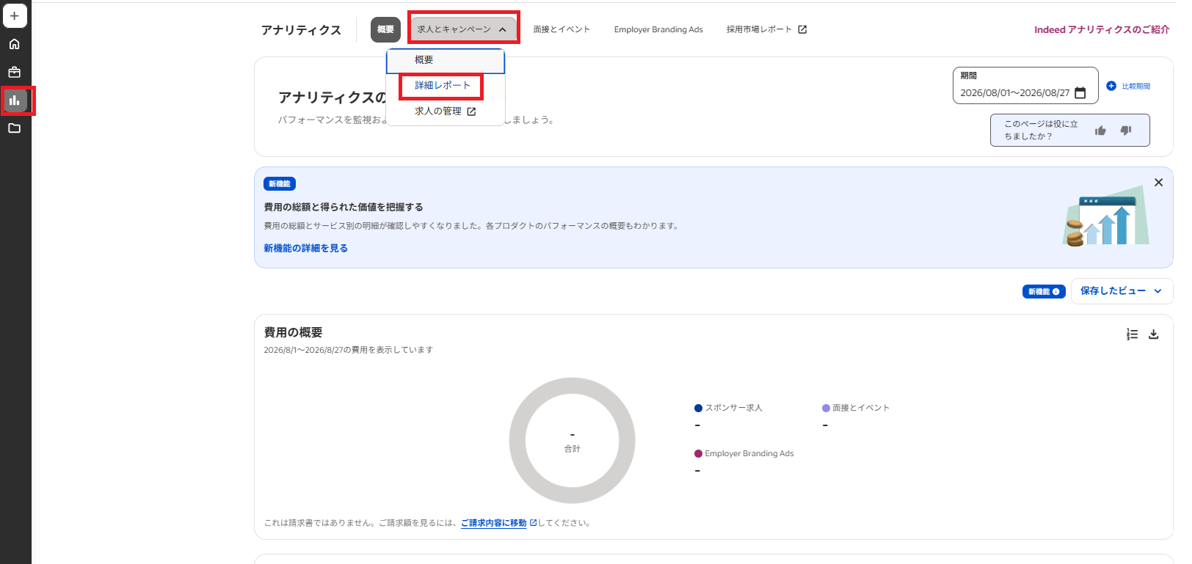Viewport: 1192px width, 564px height.
Task: Toggle the list view icon in 費用の概要
Action: (1132, 334)
